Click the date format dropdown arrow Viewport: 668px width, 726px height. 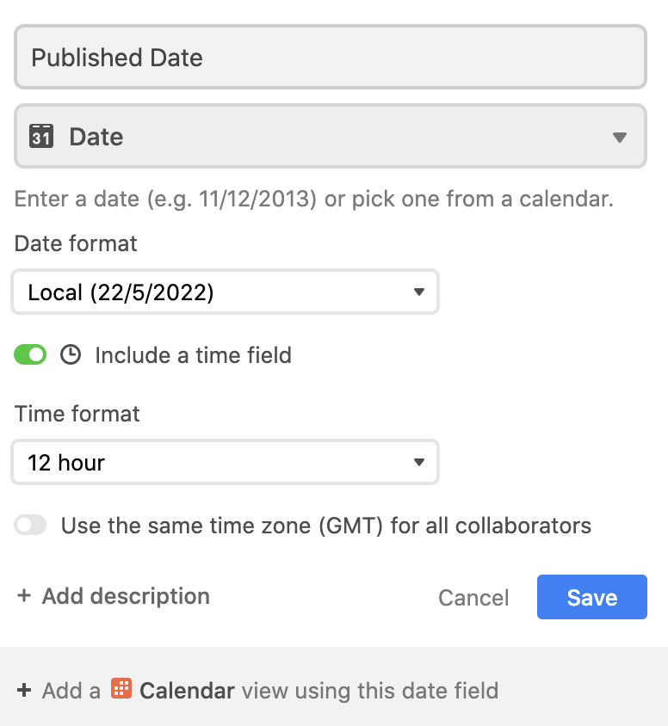pos(418,292)
